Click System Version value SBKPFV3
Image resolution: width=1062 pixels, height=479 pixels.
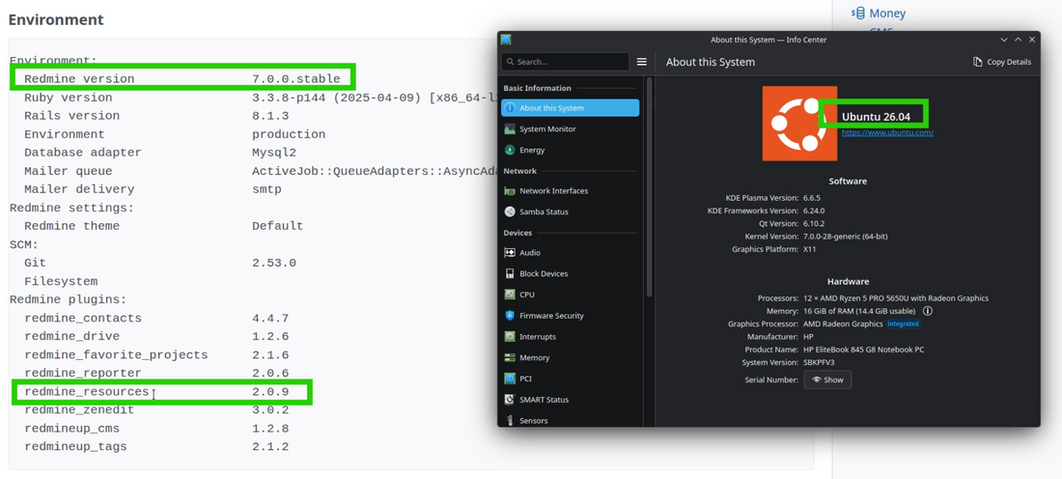coord(819,362)
